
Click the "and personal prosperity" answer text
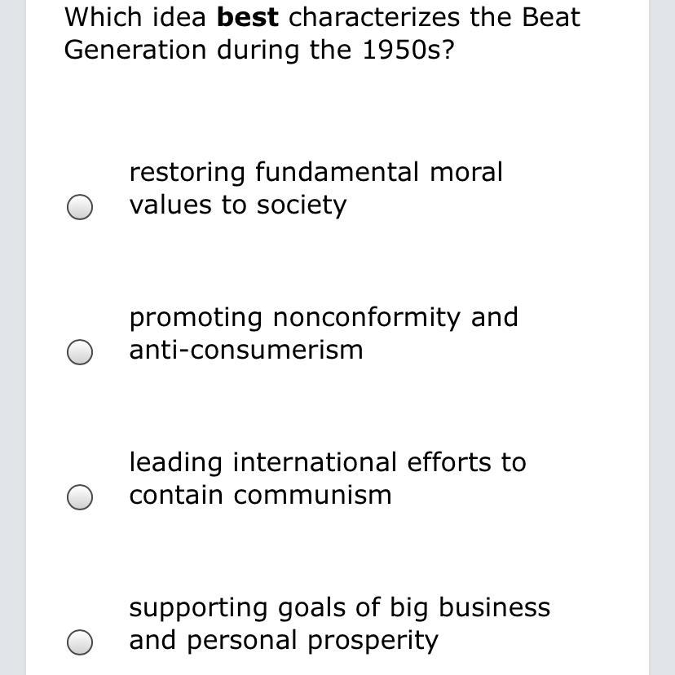[283, 640]
